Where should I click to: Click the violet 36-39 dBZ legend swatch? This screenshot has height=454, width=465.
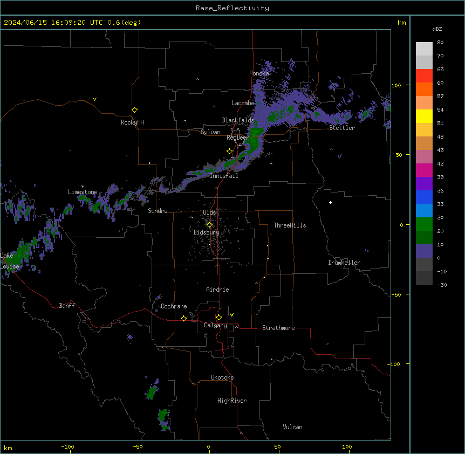pos(424,184)
